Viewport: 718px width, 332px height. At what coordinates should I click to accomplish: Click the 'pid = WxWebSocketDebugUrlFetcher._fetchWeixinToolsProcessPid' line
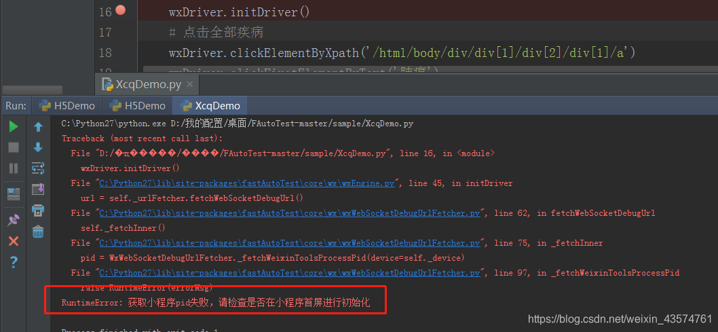click(x=272, y=258)
